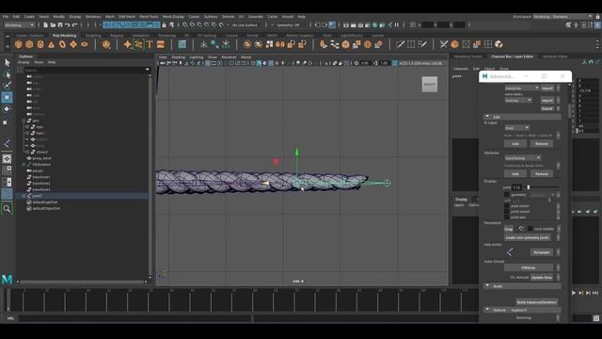The height and width of the screenshot is (339, 602).
Task: Open the Outliner Display menu
Action: pyautogui.click(x=24, y=62)
